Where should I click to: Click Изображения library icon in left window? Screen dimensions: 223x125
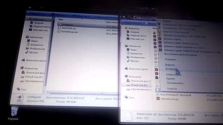point(27,48)
